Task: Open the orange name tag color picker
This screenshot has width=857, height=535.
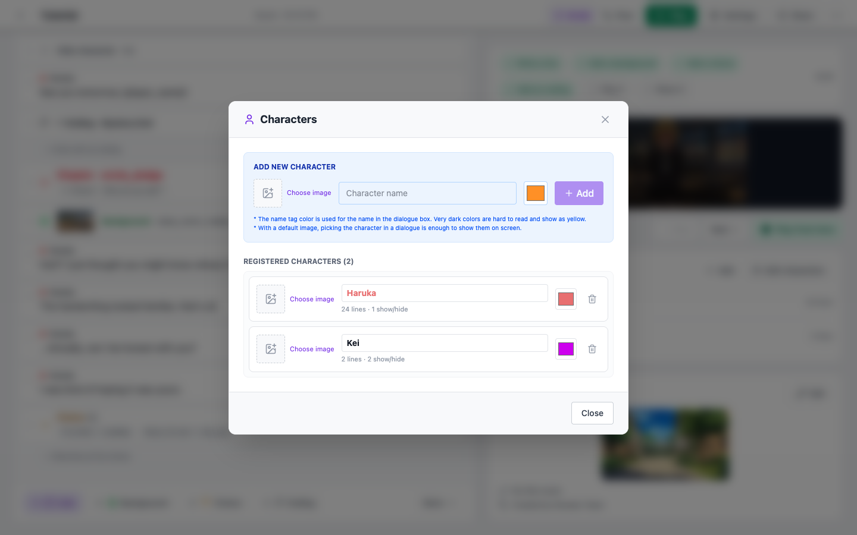Action: click(x=536, y=193)
